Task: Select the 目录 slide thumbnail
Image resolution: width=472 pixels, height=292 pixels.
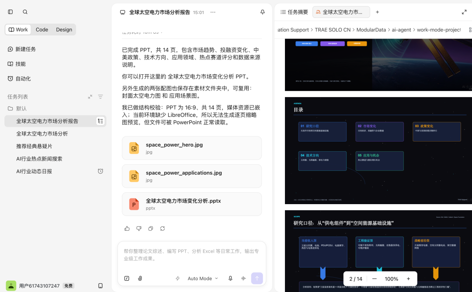Action: pos(378,150)
